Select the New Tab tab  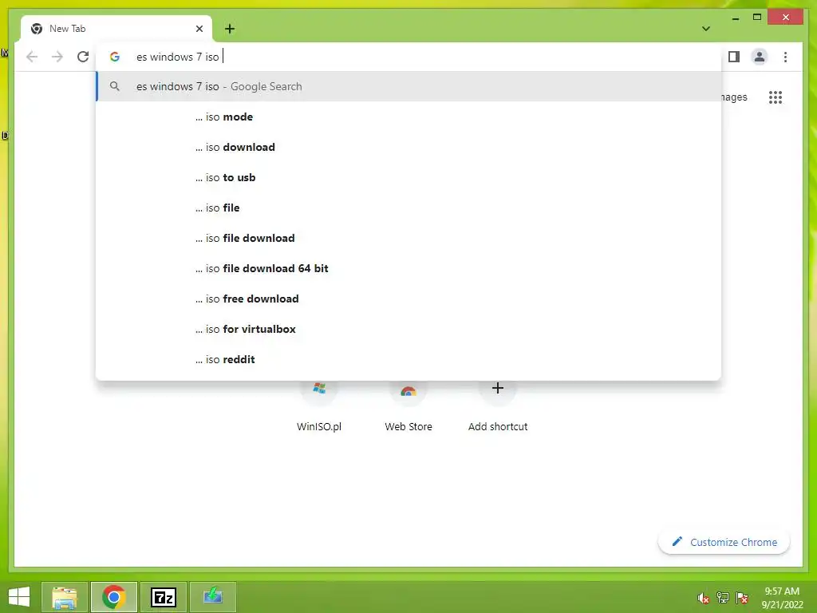[x=116, y=29]
